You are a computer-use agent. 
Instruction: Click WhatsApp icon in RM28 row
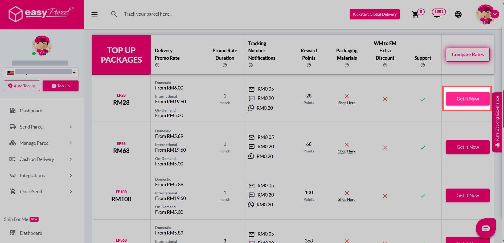[x=251, y=108]
